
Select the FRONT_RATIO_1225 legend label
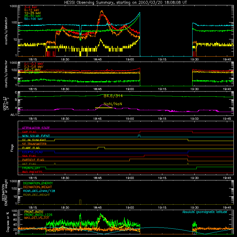coord(38,215)
